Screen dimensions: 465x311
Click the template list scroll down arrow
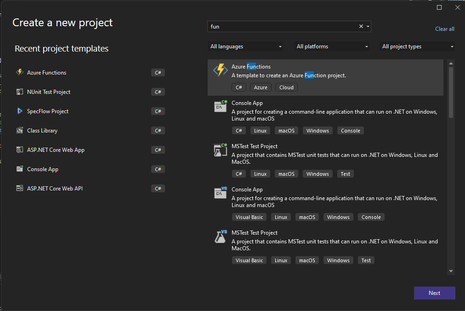451,271
